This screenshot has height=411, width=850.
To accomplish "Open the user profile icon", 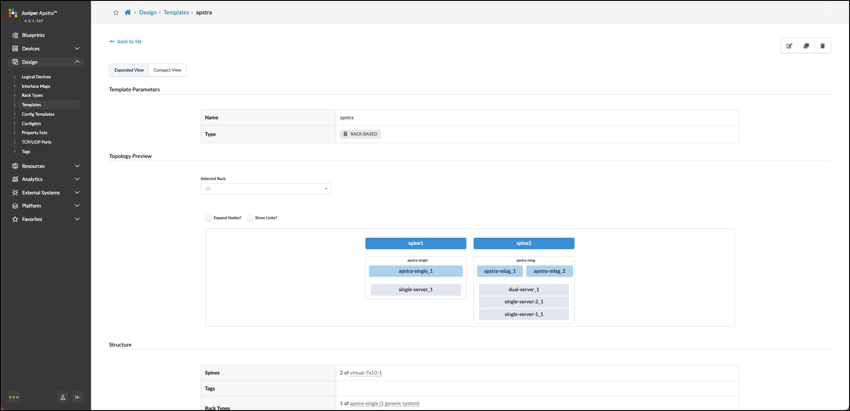I will [63, 397].
